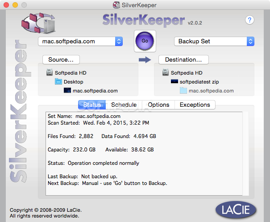Click the LaCie logo
Image resolution: width=270 pixels, height=222 pixels.
236,210
